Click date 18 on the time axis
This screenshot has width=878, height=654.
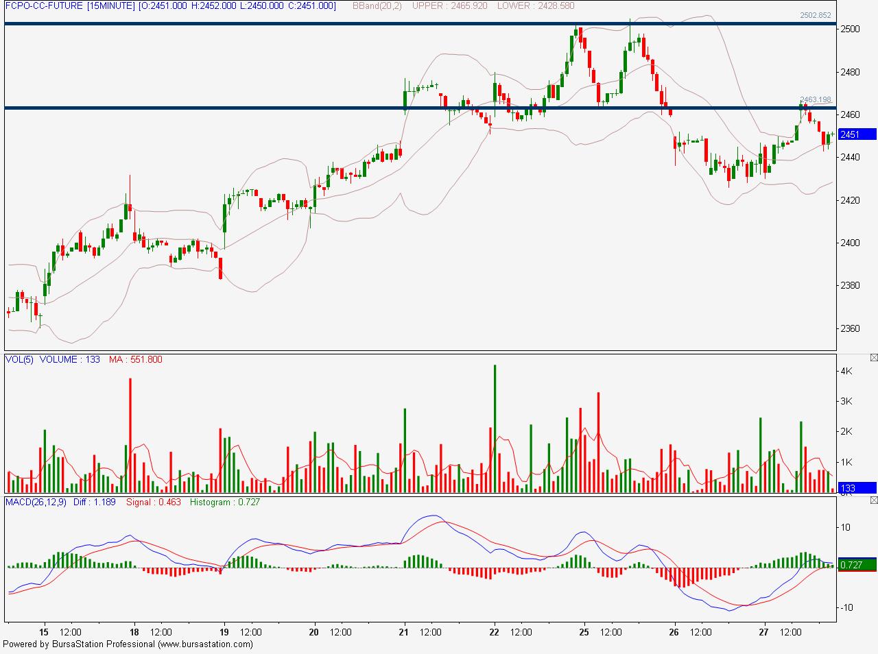(134, 632)
